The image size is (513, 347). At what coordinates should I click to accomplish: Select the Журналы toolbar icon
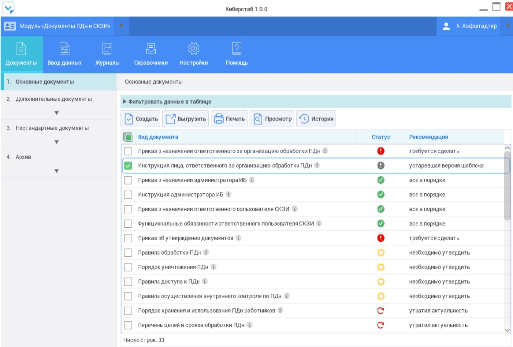coord(107,48)
